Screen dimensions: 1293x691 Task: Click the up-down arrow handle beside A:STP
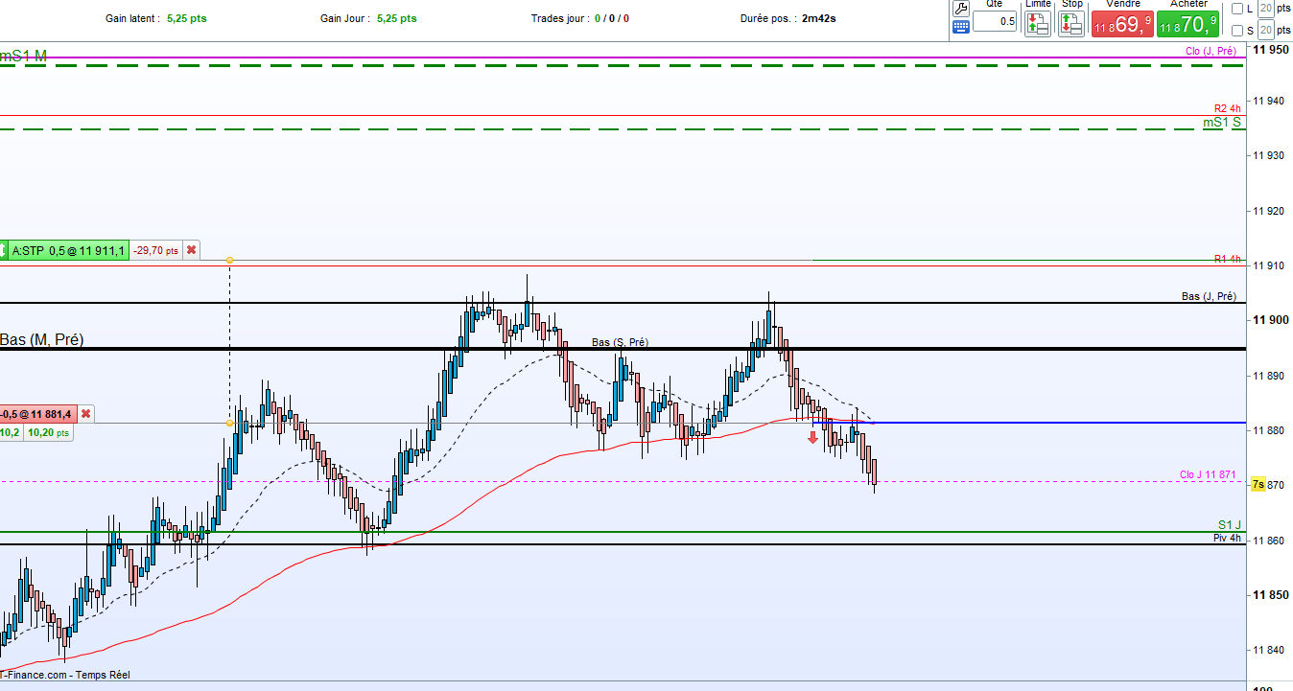pos(4,250)
